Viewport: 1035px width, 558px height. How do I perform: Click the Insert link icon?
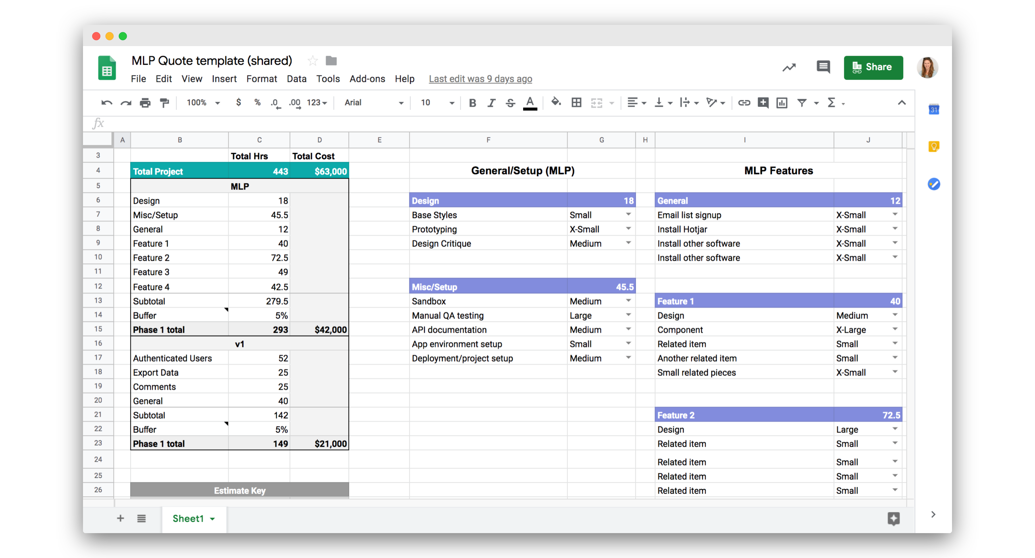click(x=744, y=103)
